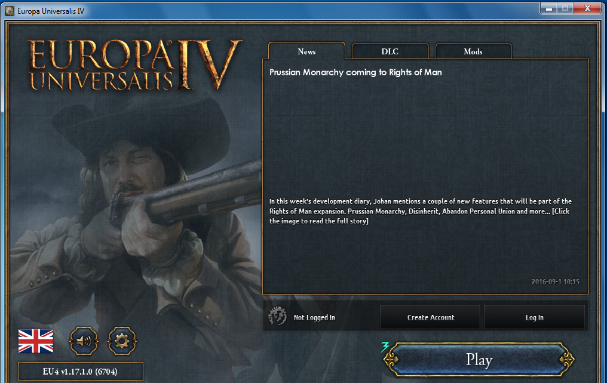Minimize the launcher window
The height and width of the screenshot is (383, 607).
coord(548,8)
